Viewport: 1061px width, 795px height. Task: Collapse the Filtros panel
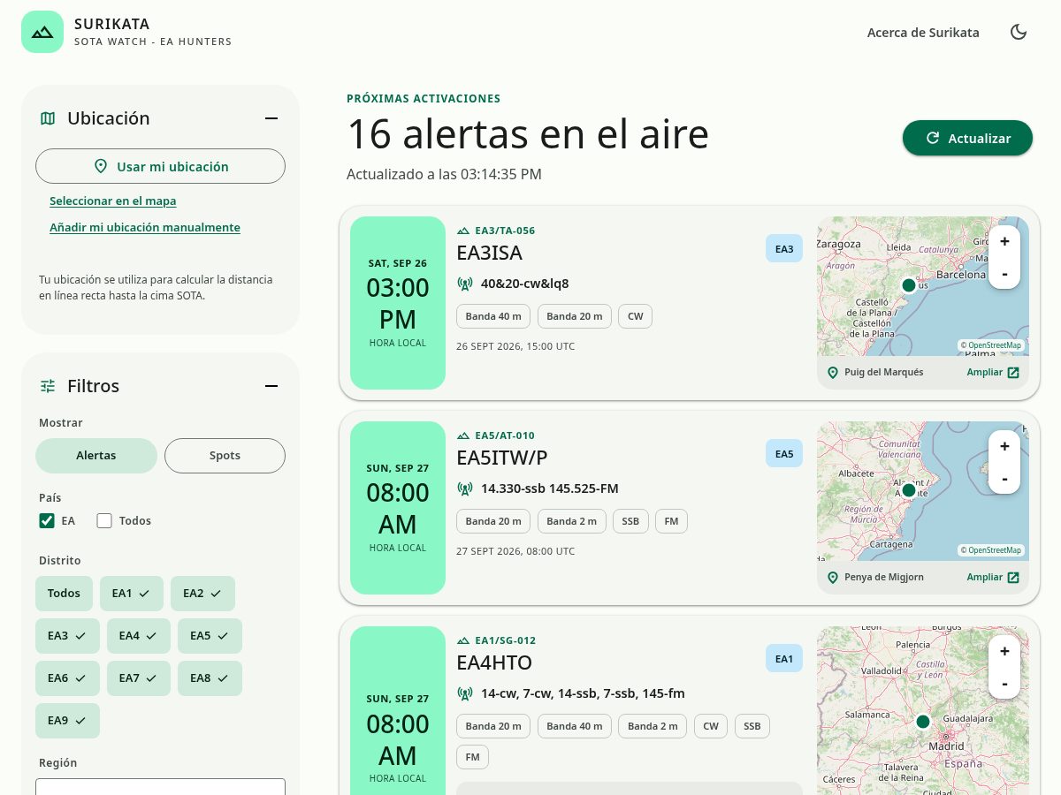[x=271, y=386]
